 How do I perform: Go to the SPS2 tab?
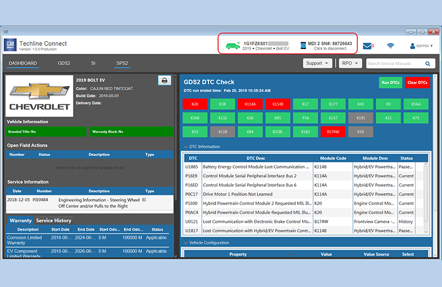[x=122, y=63]
